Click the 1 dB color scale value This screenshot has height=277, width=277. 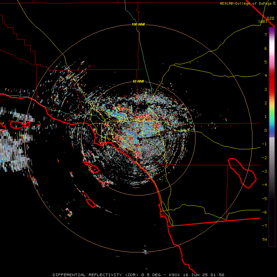click(266, 117)
